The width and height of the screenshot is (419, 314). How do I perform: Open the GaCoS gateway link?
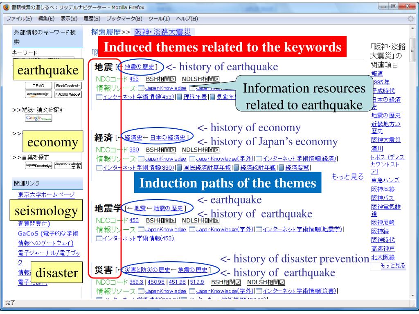tap(48, 238)
